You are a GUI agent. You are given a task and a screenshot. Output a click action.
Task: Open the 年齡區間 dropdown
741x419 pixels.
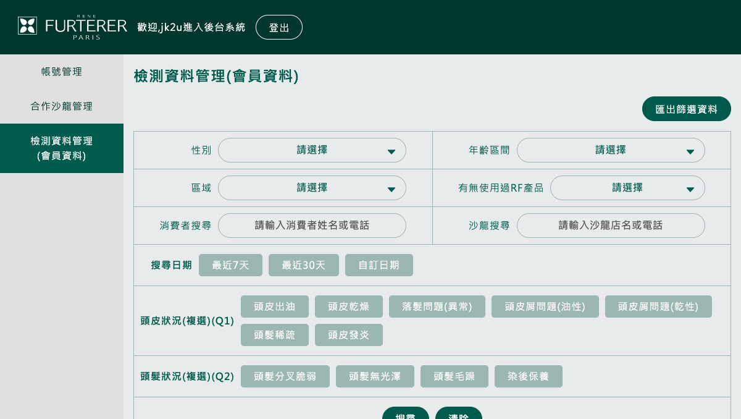click(611, 150)
